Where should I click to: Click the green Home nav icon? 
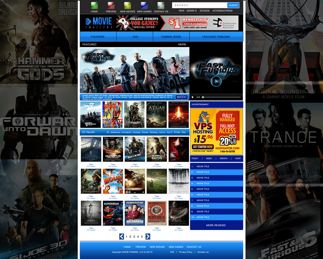94,5
